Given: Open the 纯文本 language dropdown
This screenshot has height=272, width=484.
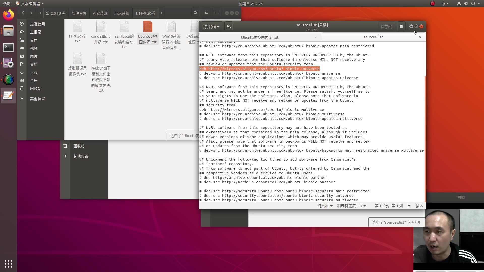Looking at the screenshot, I should pos(325,206).
